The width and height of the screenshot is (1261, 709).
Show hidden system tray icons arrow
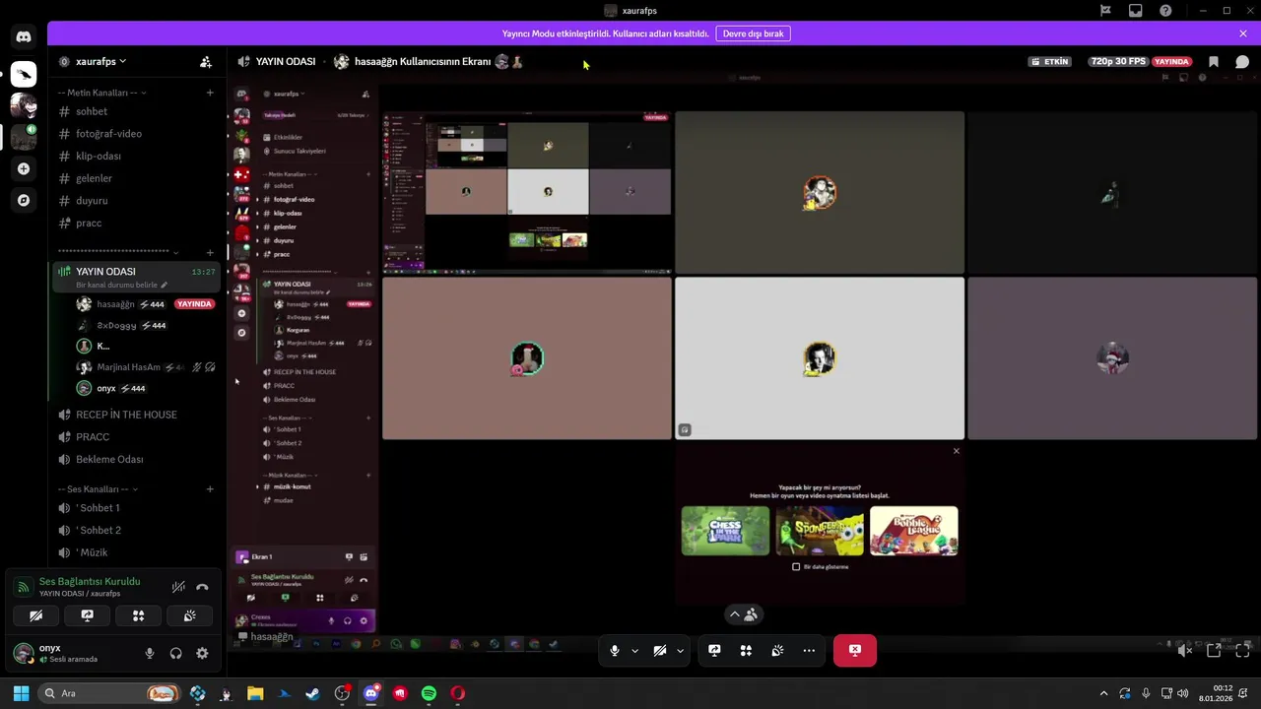click(1103, 693)
